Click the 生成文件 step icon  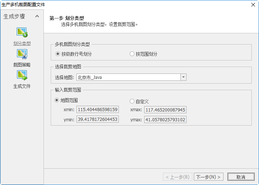22,75
